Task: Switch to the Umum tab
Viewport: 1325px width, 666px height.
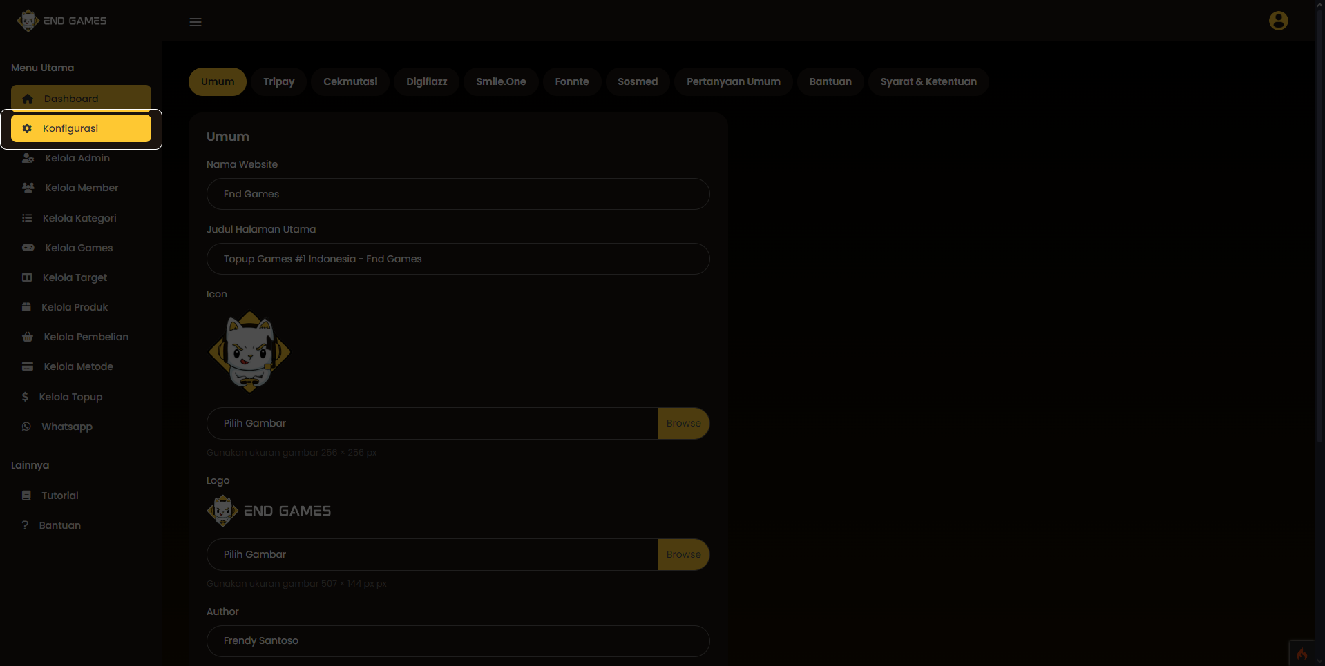Action: click(218, 81)
